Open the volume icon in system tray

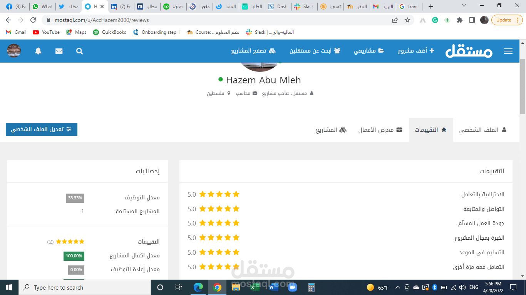(x=462, y=287)
